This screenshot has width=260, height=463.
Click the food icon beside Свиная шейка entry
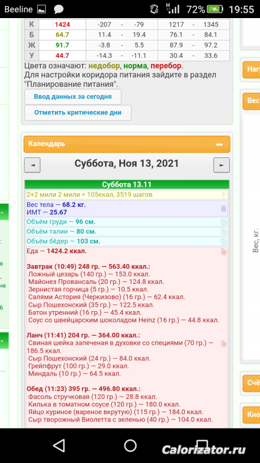[x=223, y=344]
